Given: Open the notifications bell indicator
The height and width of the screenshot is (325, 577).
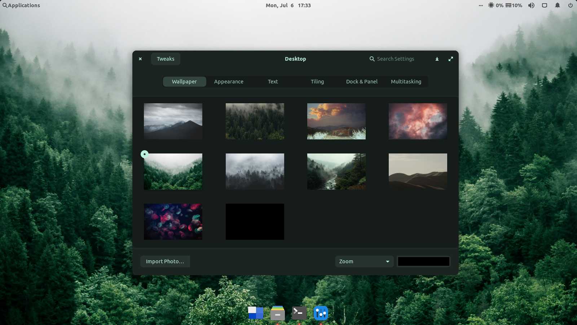Looking at the screenshot, I should pos(558,5).
